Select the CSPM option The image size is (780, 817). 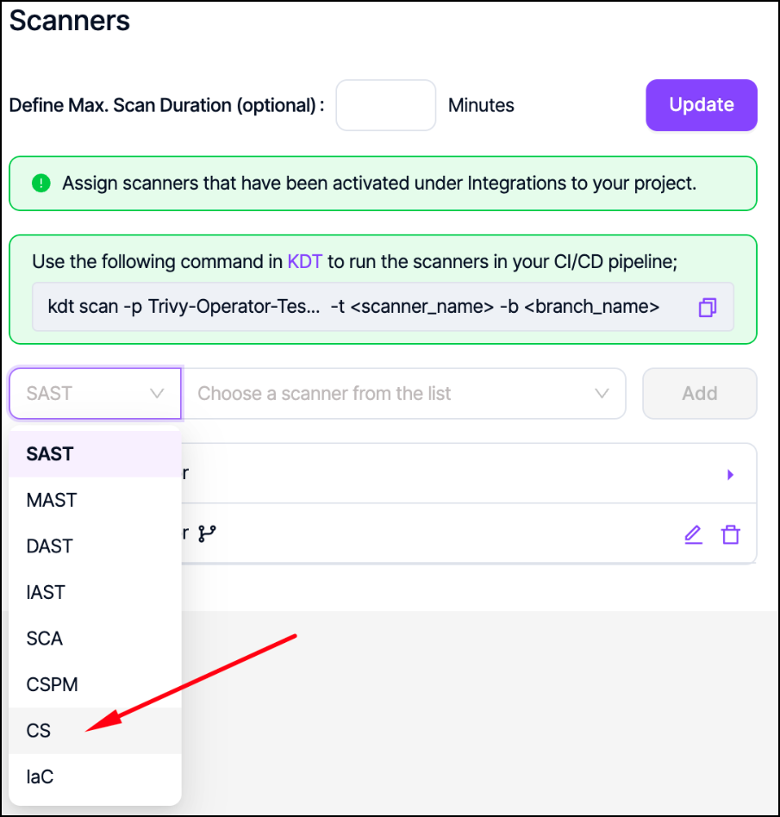pos(53,685)
